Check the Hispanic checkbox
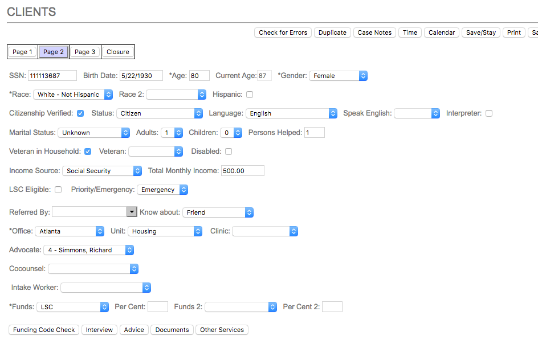 pyautogui.click(x=250, y=95)
